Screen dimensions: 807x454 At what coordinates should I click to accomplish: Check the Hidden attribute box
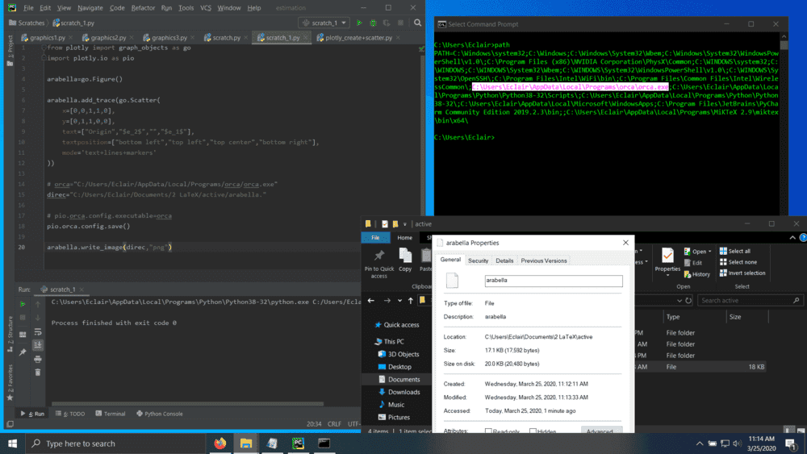pos(533,432)
